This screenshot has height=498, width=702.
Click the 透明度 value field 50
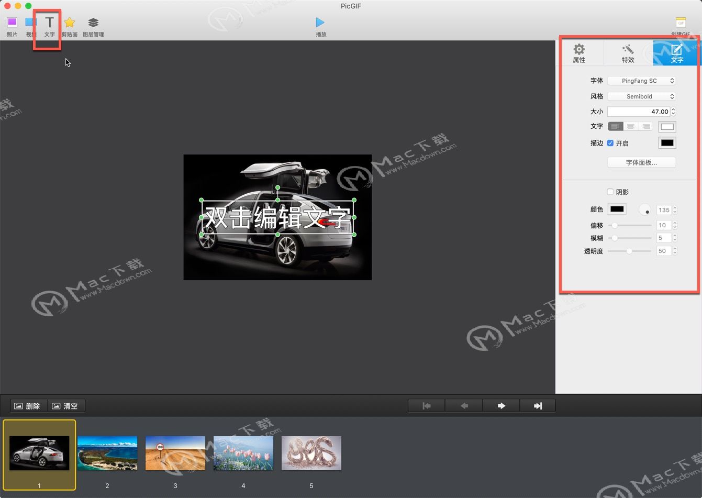(x=664, y=251)
